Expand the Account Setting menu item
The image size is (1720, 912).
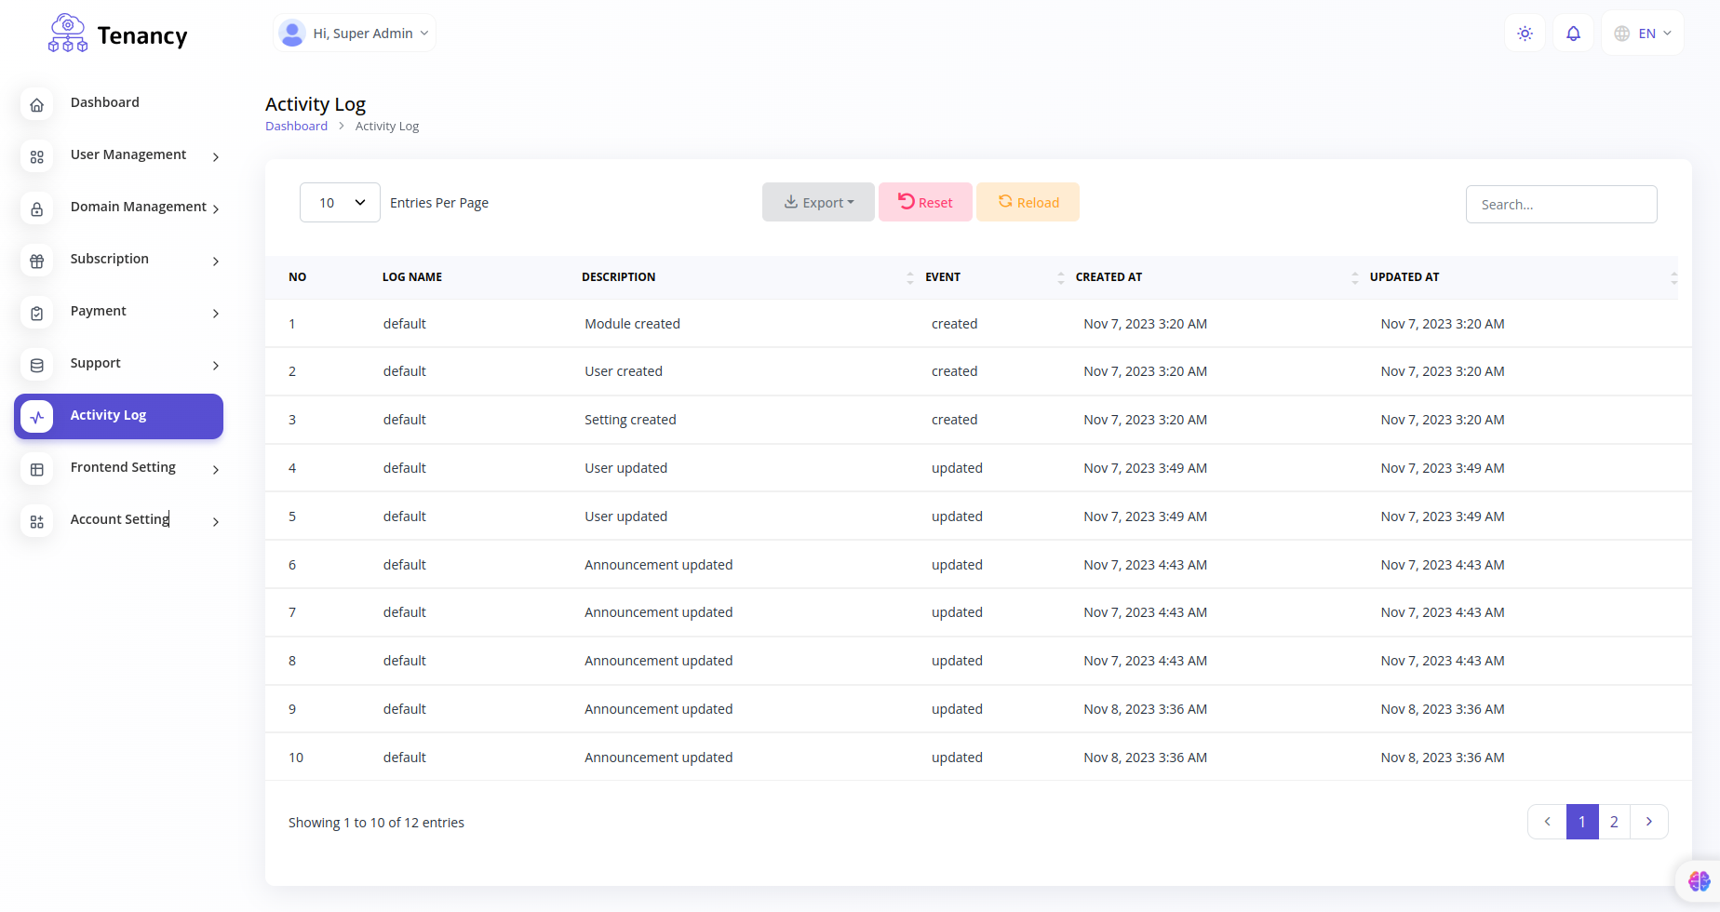pyautogui.click(x=120, y=519)
